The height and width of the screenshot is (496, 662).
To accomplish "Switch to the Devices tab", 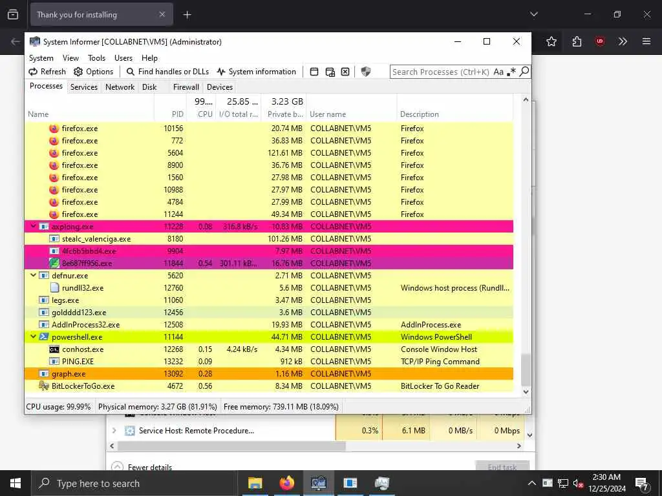I will 220,87.
